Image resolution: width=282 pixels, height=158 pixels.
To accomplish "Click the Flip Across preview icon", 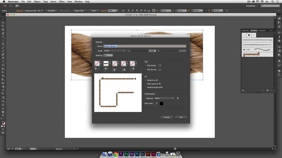I will 160,69.
